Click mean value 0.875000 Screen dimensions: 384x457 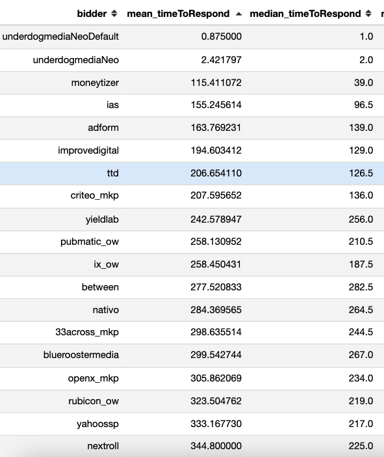click(222, 36)
